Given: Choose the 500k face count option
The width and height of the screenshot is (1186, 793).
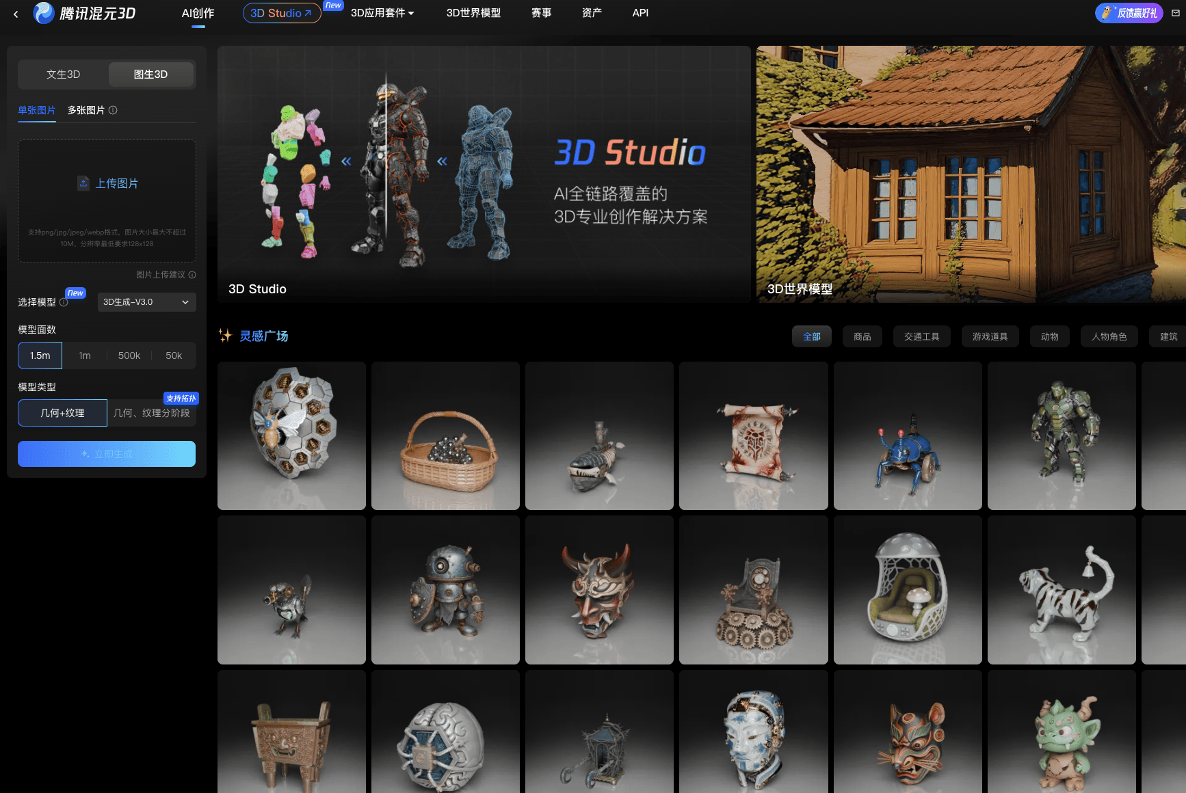Looking at the screenshot, I should 129,355.
